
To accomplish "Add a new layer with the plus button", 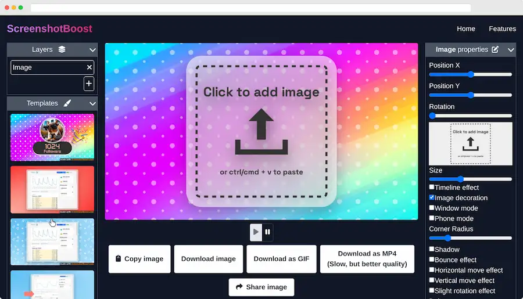I will (x=89, y=84).
